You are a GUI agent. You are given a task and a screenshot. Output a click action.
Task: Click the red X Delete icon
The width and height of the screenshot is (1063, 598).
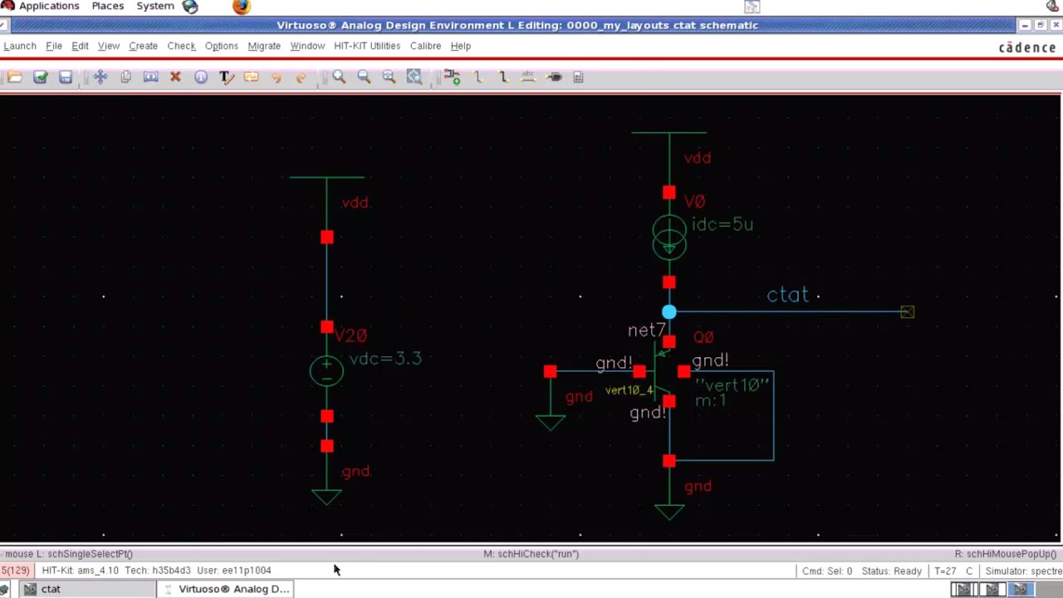[175, 77]
